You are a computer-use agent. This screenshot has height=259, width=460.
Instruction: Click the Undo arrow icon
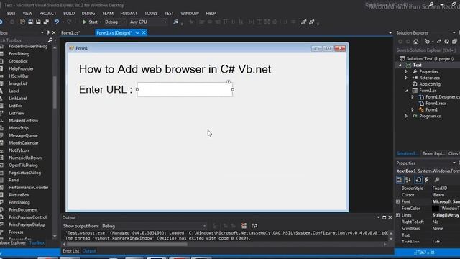coord(56,22)
